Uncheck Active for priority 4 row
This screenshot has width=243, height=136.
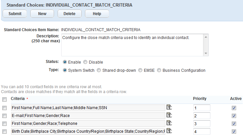tap(234, 131)
